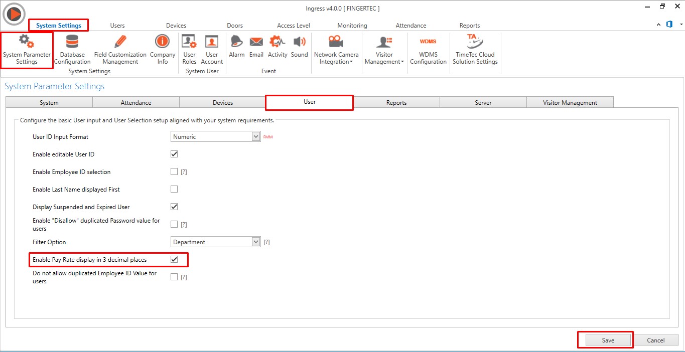Switch to the Access Level ribbon tab
Viewport: 685px width, 352px height.
click(294, 26)
